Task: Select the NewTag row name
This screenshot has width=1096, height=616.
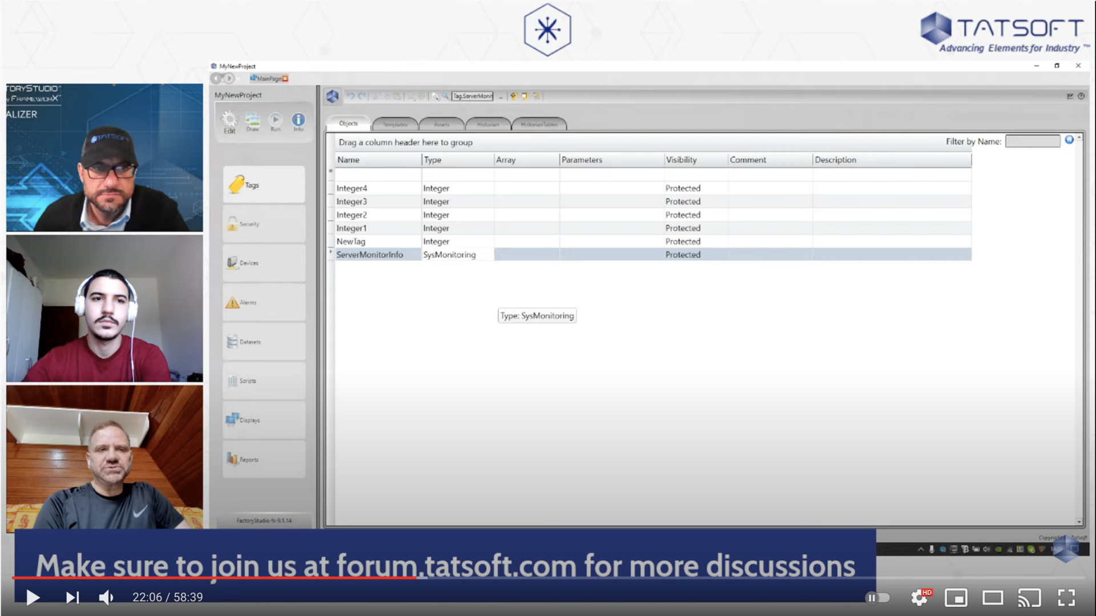Action: point(351,241)
